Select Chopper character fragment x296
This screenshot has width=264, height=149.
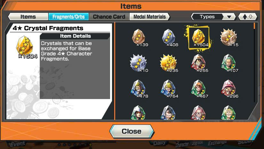(x=229, y=89)
